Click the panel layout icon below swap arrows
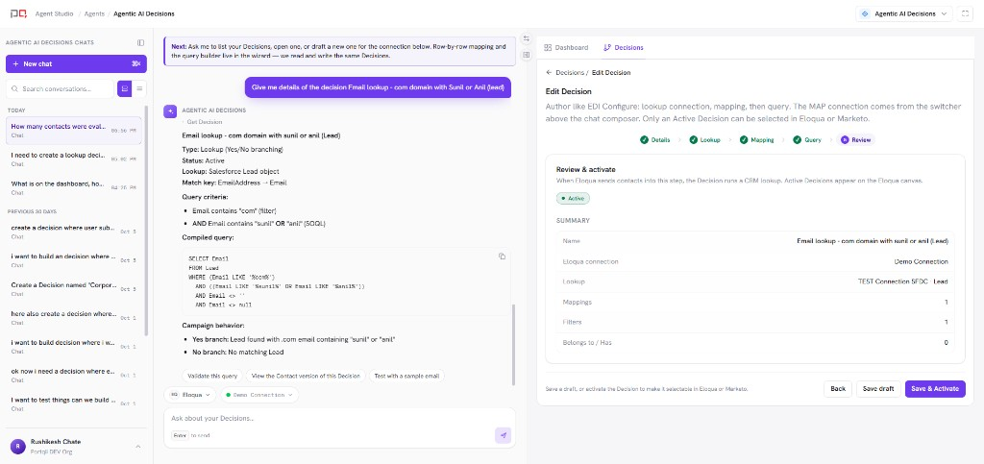 (x=526, y=55)
